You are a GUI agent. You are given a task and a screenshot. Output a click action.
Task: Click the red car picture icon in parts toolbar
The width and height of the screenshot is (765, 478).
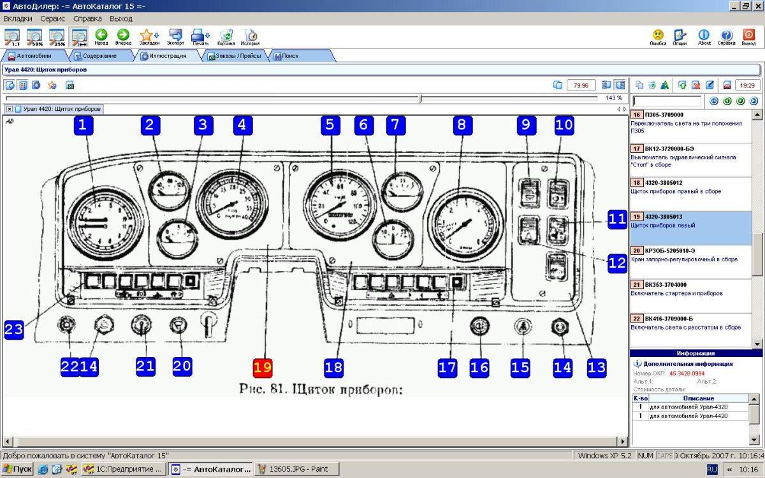click(x=727, y=85)
